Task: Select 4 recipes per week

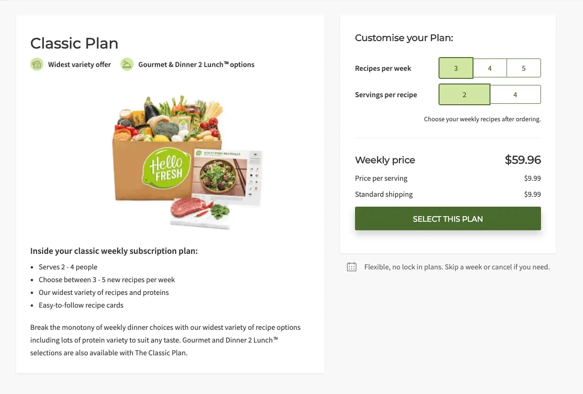Action: [x=490, y=68]
